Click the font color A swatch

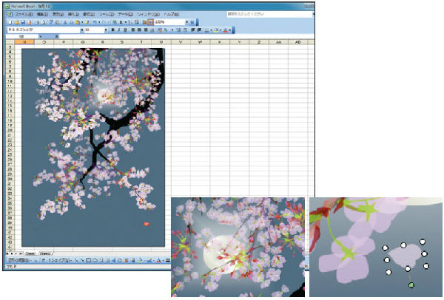click(x=224, y=30)
